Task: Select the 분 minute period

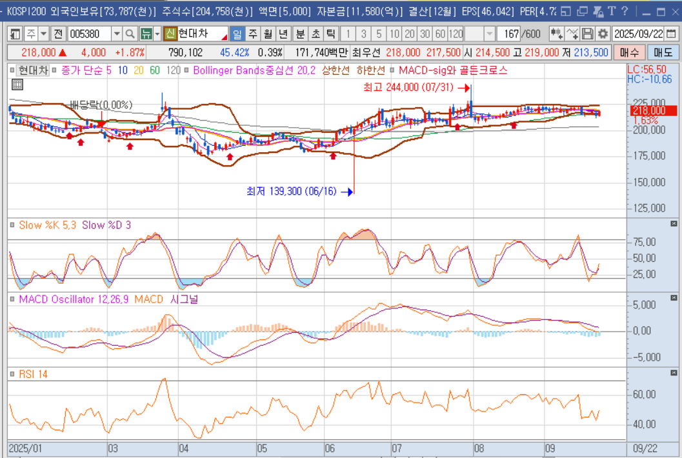Action: 300,34
